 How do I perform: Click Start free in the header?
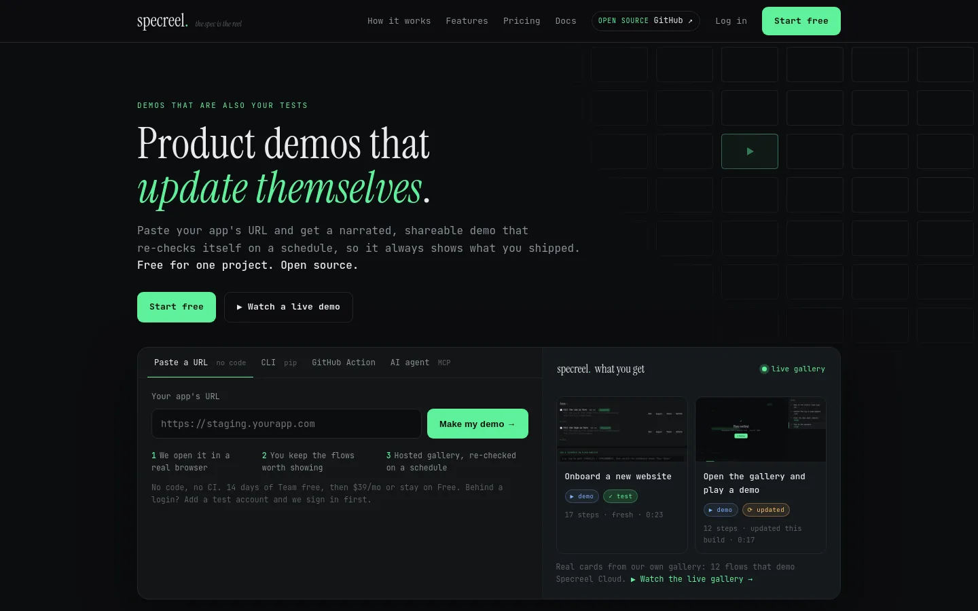point(801,21)
